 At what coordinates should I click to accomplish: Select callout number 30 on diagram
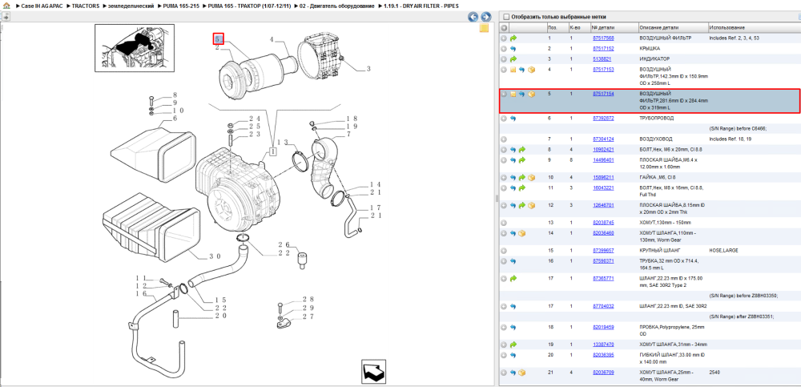(215, 256)
